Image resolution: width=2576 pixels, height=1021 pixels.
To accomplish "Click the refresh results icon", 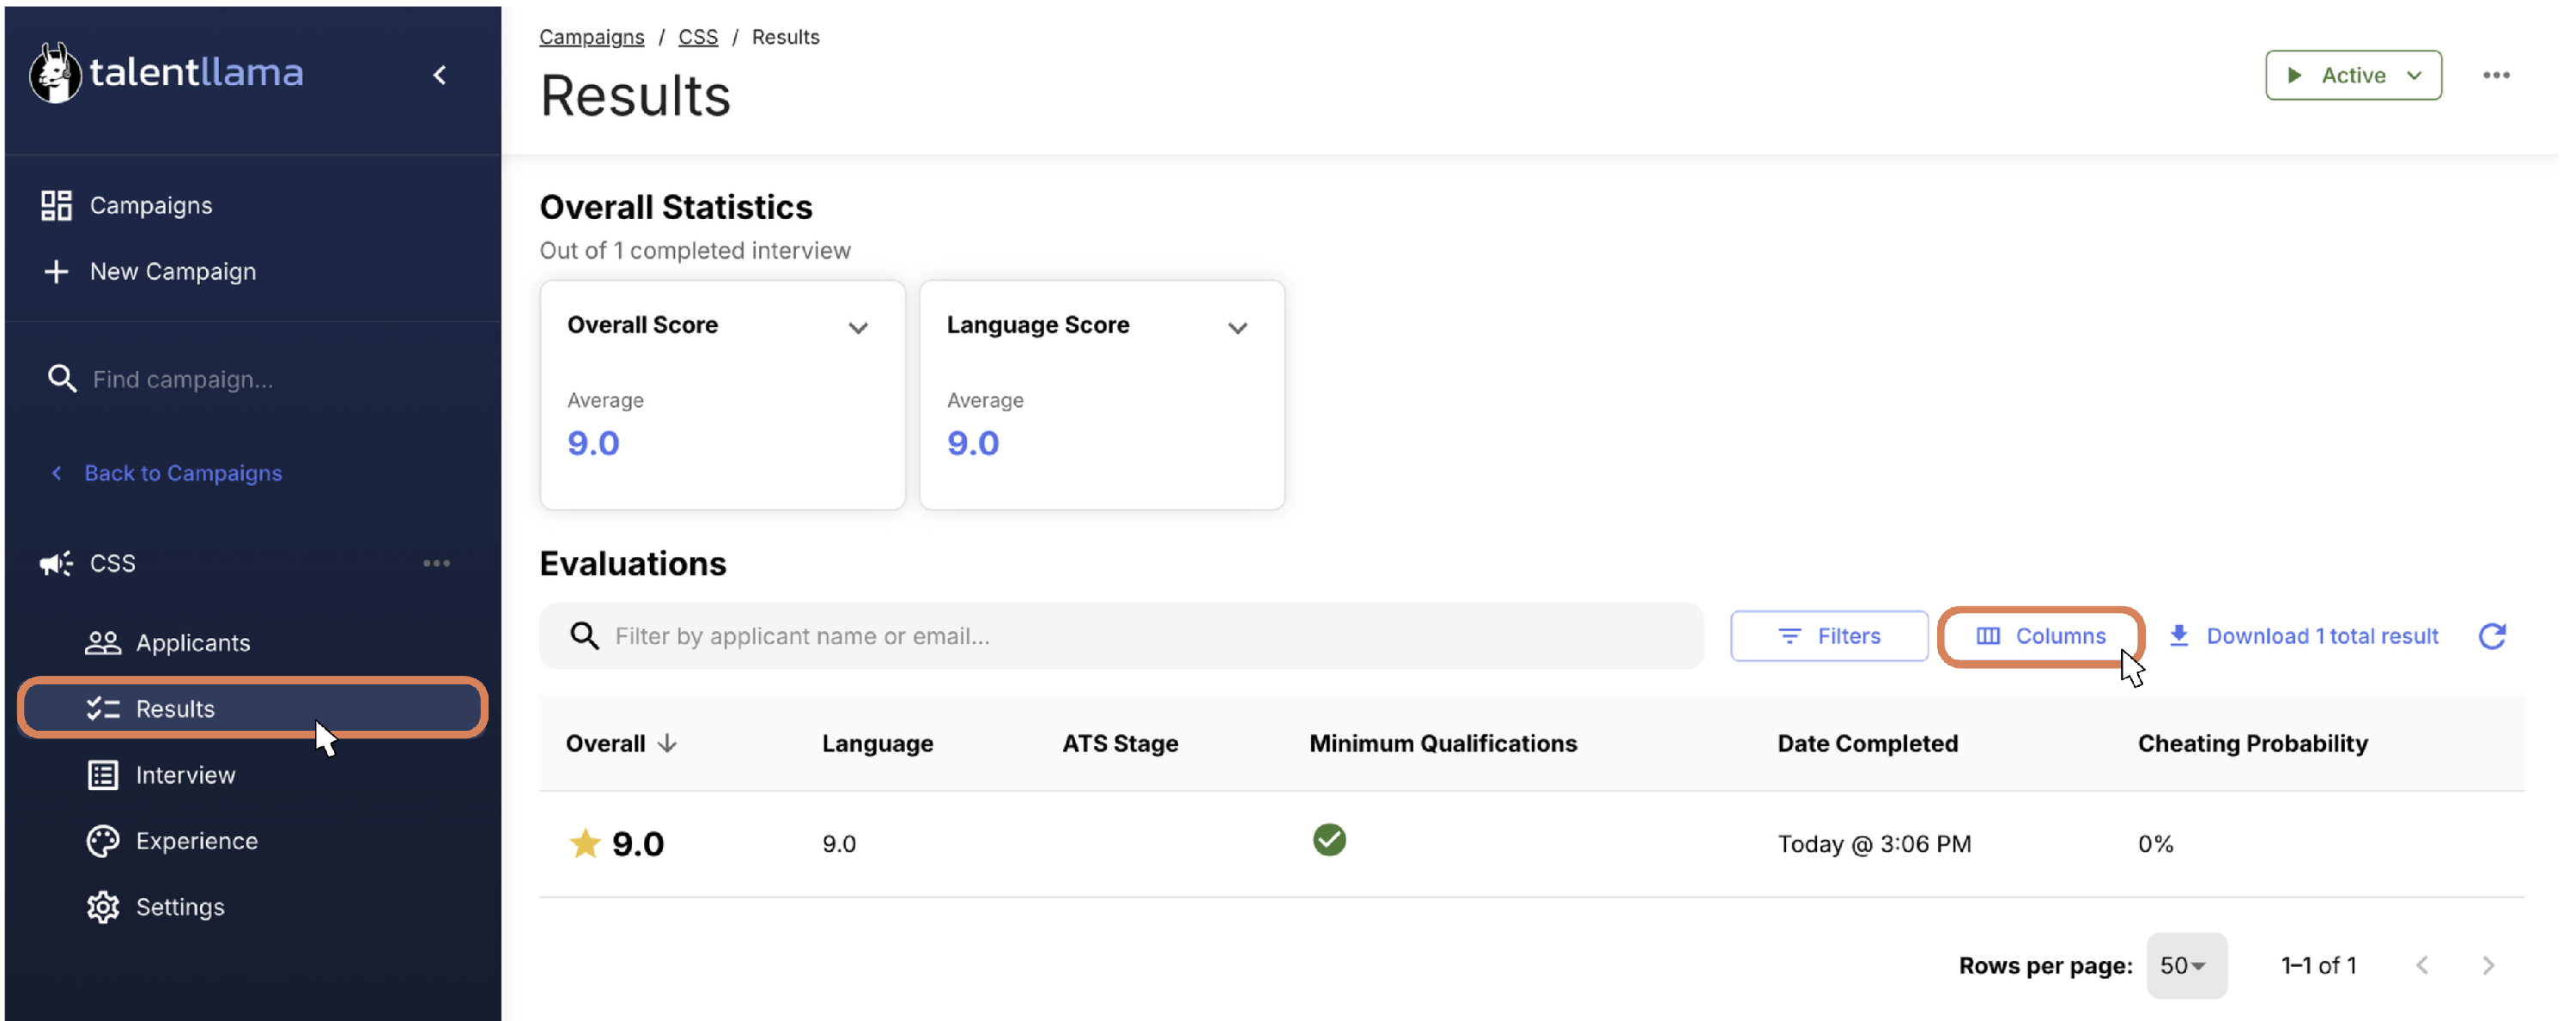I will 2491,636.
